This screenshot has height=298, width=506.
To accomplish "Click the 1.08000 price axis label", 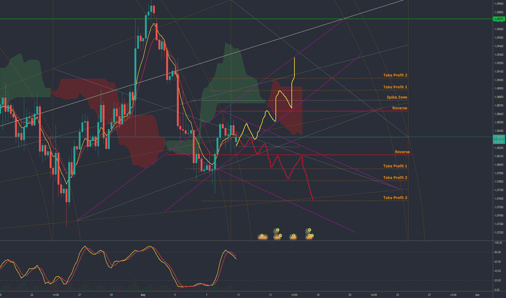I will [498, 165].
